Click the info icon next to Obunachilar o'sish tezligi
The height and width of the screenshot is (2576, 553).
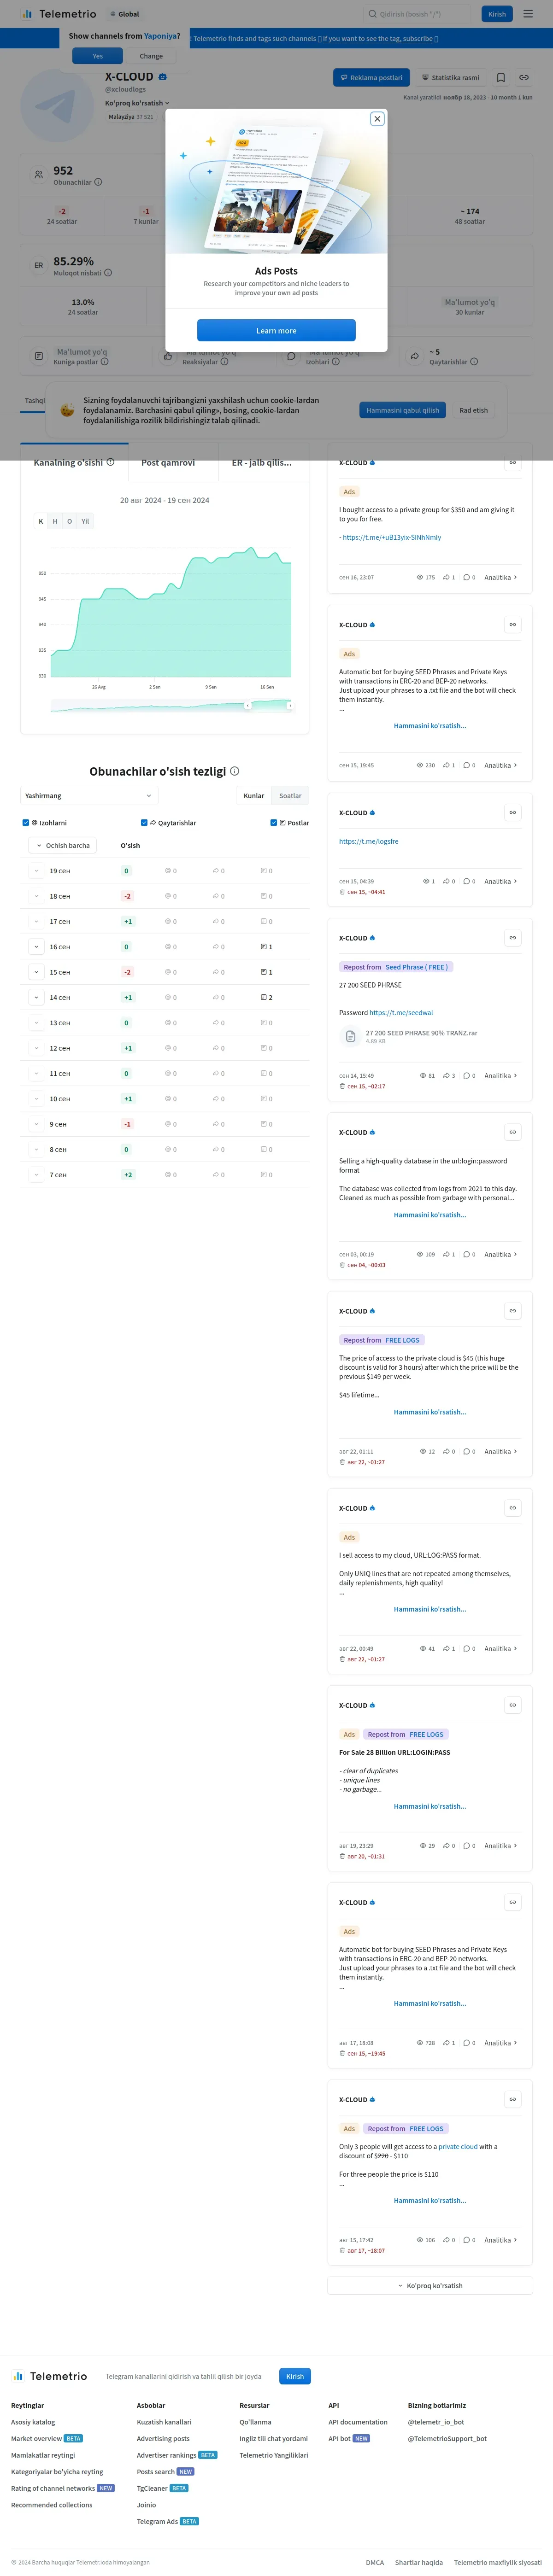pyautogui.click(x=235, y=771)
